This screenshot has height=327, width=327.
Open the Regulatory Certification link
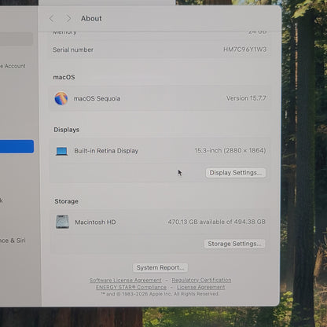(x=201, y=280)
